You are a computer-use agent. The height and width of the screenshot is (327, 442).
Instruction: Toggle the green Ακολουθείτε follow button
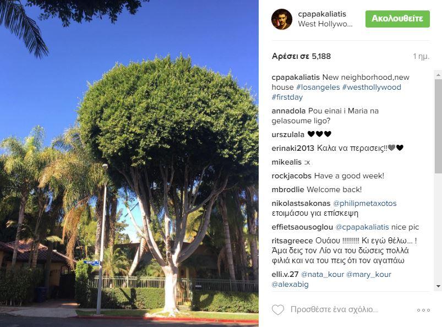click(397, 19)
